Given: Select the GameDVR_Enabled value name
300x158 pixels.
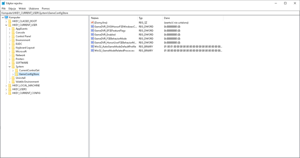Looking at the screenshot, I should 105,35.
